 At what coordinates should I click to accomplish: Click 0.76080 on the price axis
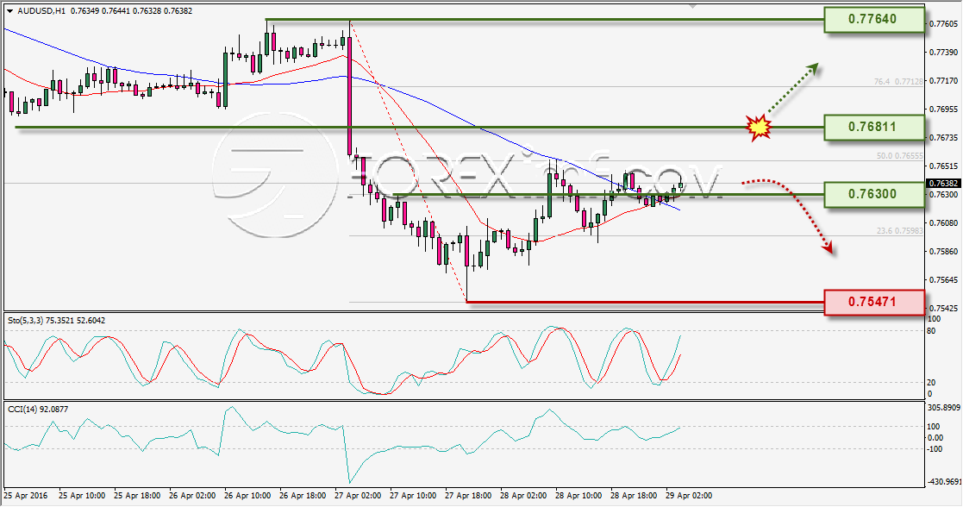tap(944, 223)
